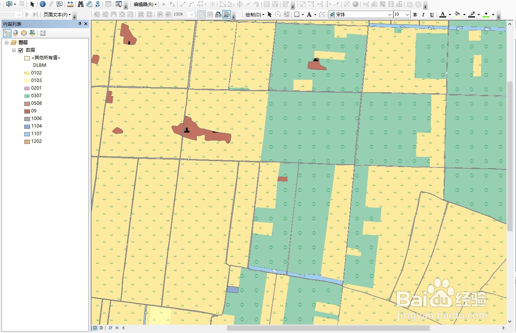Open the 页面文本(P) menu
Viewport: 516px width, 333px height.
point(57,14)
